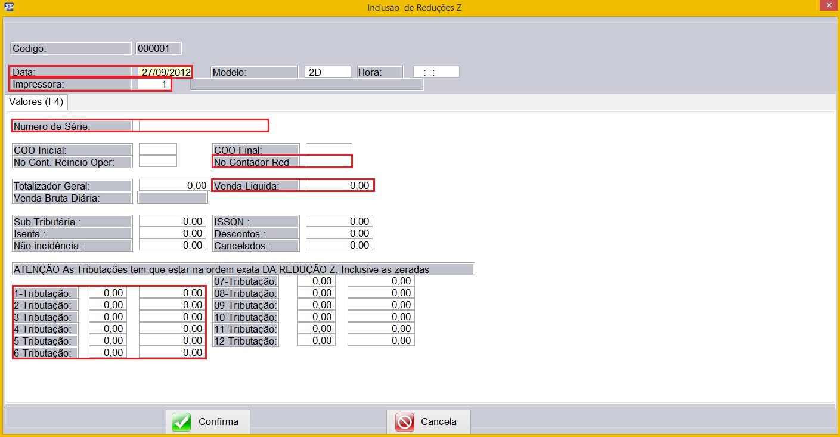
Task: Select the Impressora input field
Action: (154, 85)
